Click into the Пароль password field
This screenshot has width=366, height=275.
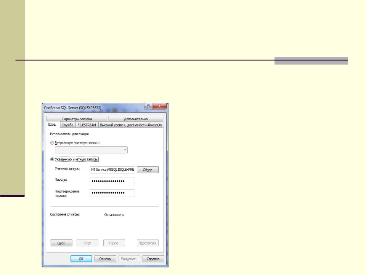pyautogui.click(x=112, y=181)
